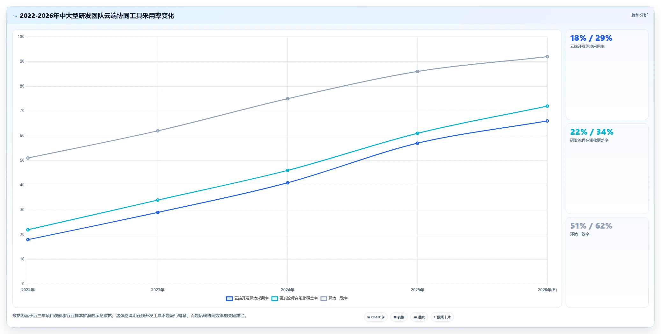The image size is (661, 334).
Task: Click the 2024年 x-axis label
Action: [x=287, y=290]
